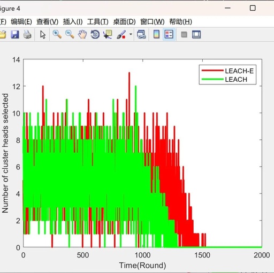Click the Hide Plot Tools icon

point(184,34)
